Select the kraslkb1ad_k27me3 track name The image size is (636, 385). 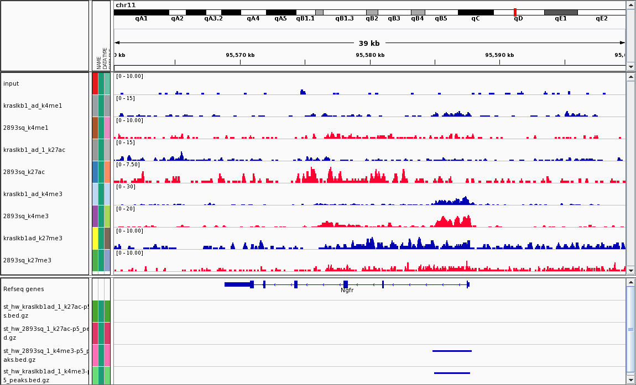(33, 238)
